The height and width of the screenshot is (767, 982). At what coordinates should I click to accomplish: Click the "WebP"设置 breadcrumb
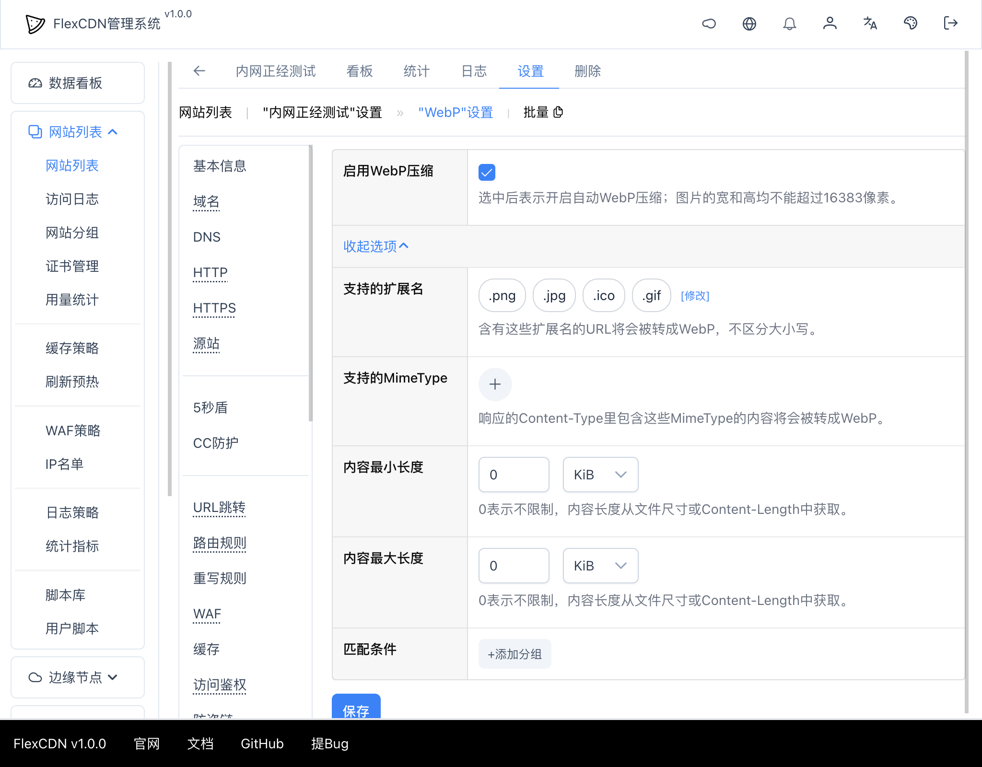coord(456,112)
